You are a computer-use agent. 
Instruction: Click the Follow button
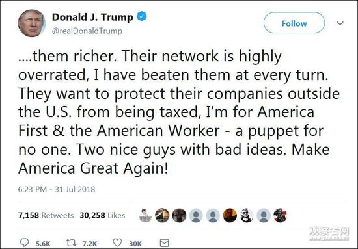pos(294,23)
